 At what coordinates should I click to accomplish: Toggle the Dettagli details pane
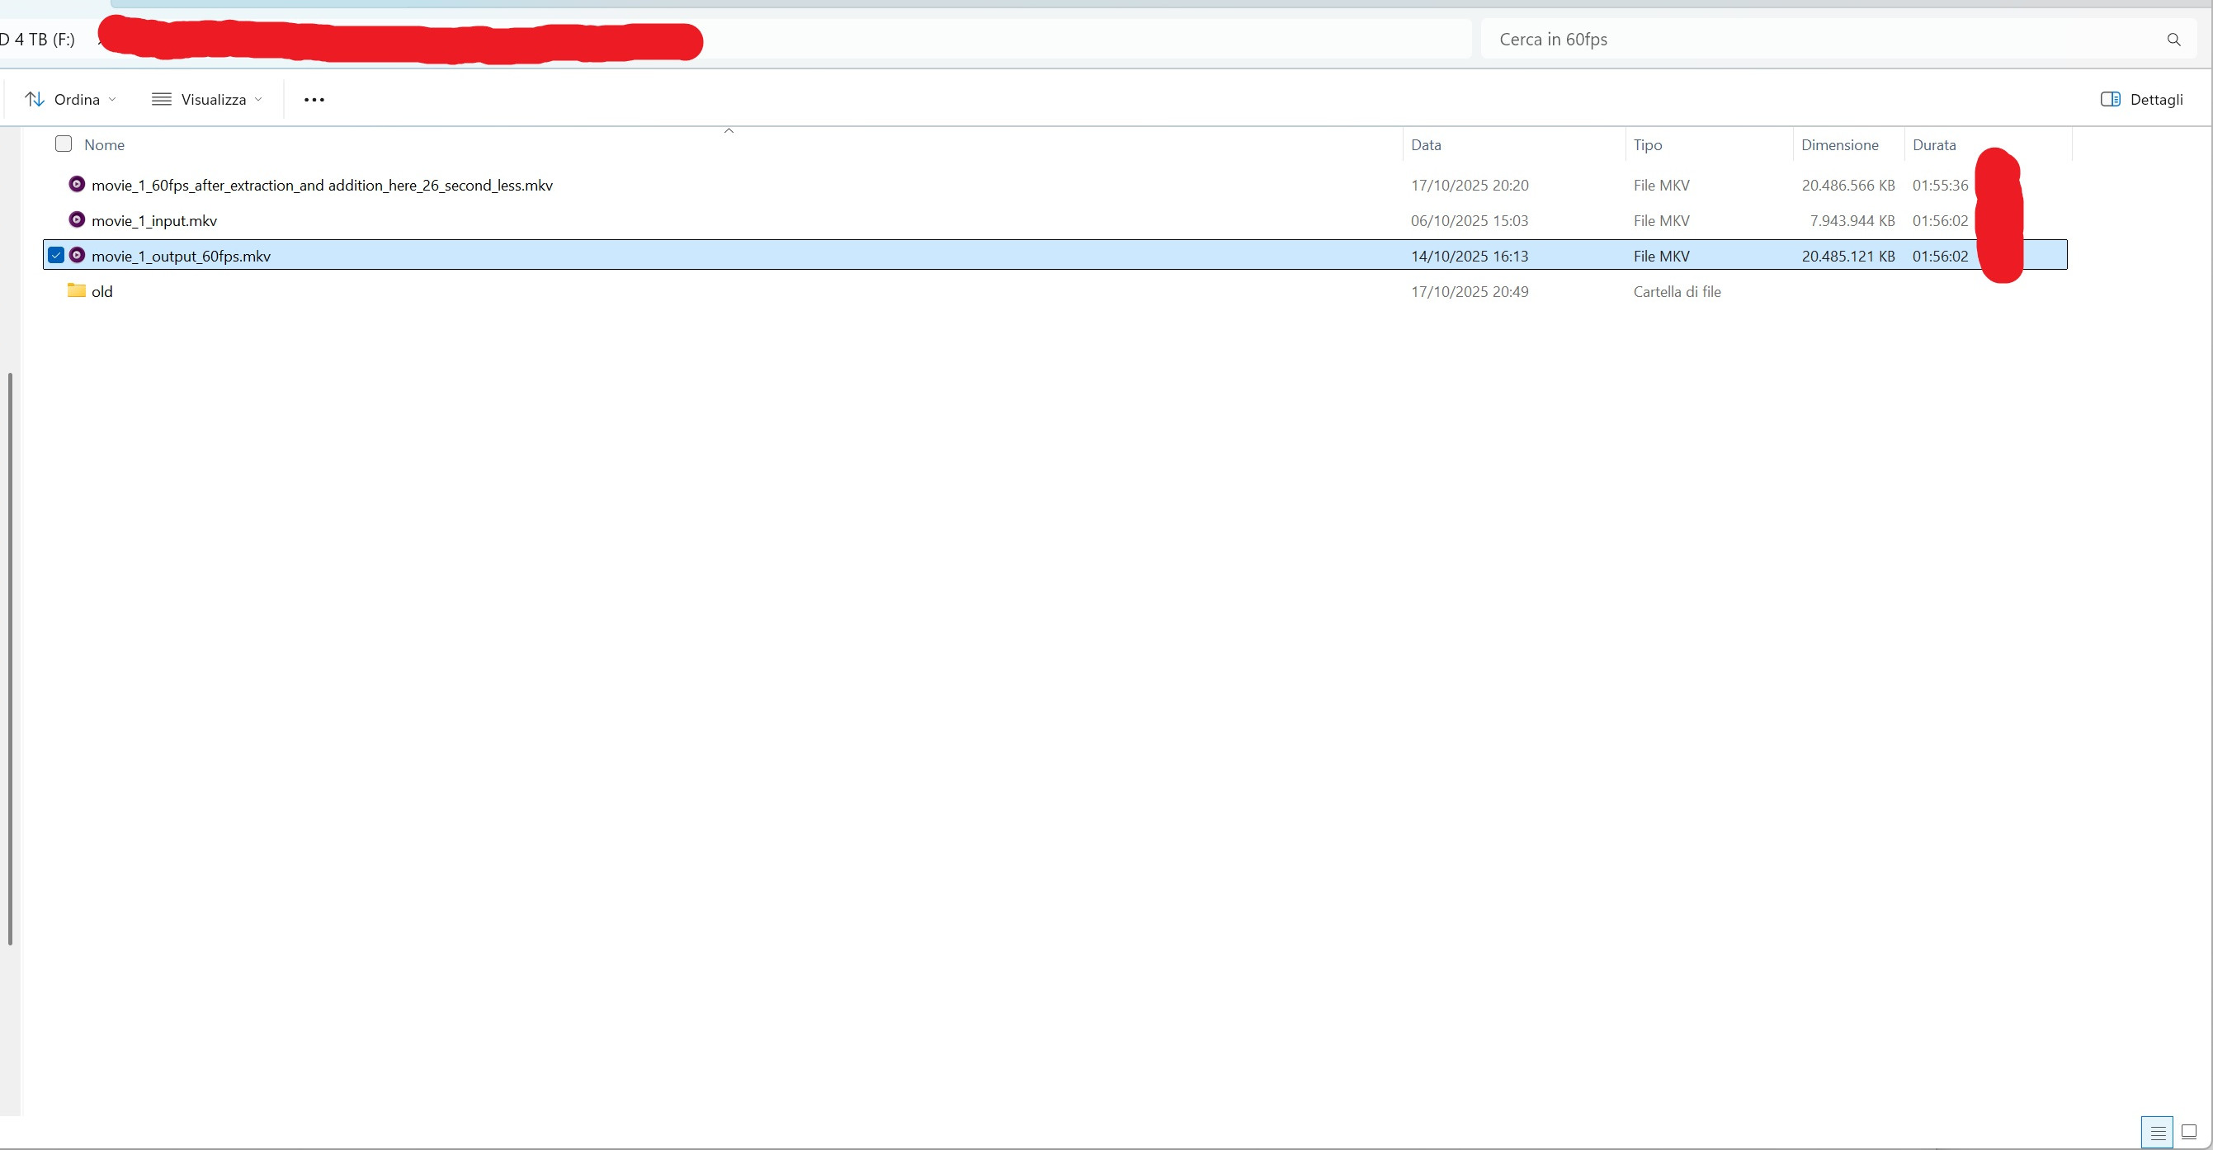tap(2142, 100)
